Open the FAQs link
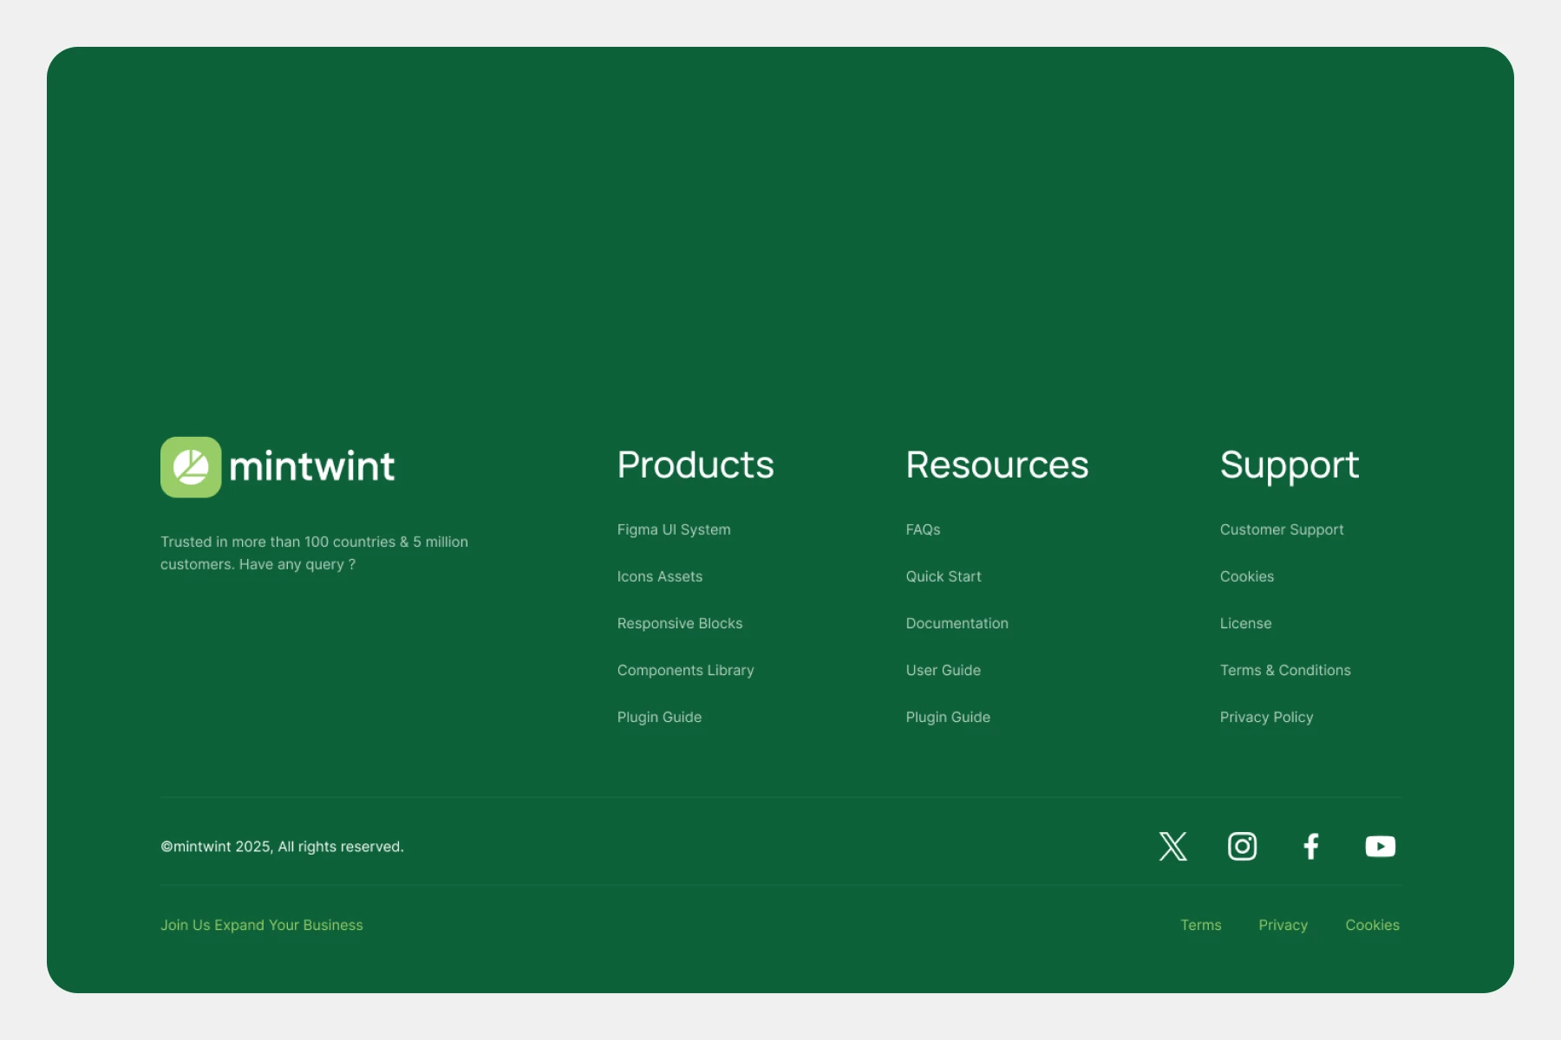1561x1040 pixels. (923, 530)
